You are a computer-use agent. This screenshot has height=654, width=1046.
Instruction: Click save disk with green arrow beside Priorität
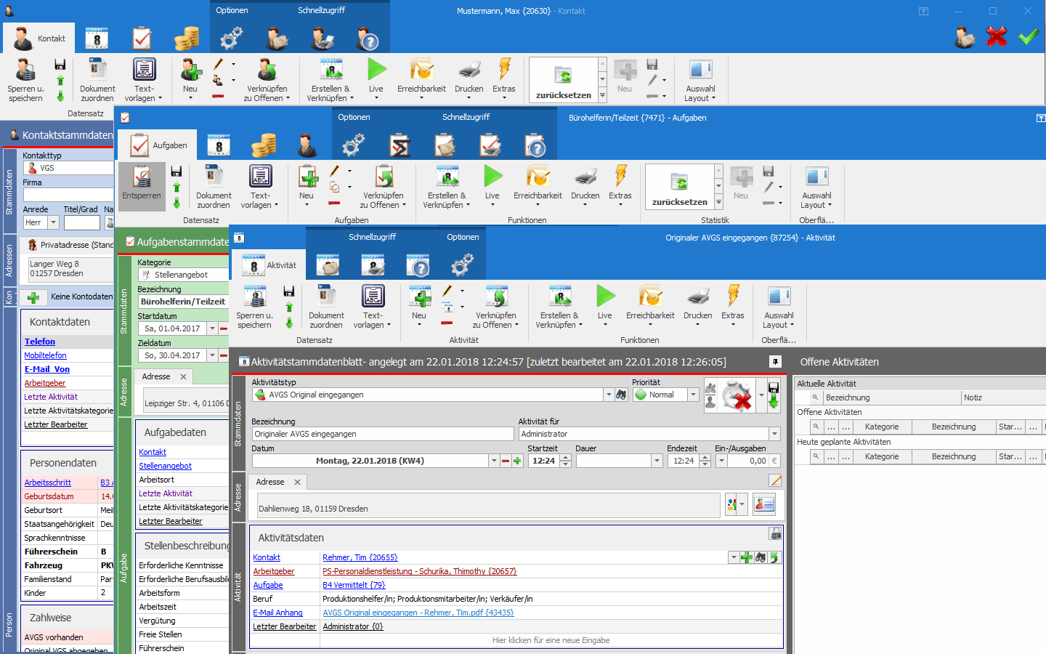(x=773, y=395)
